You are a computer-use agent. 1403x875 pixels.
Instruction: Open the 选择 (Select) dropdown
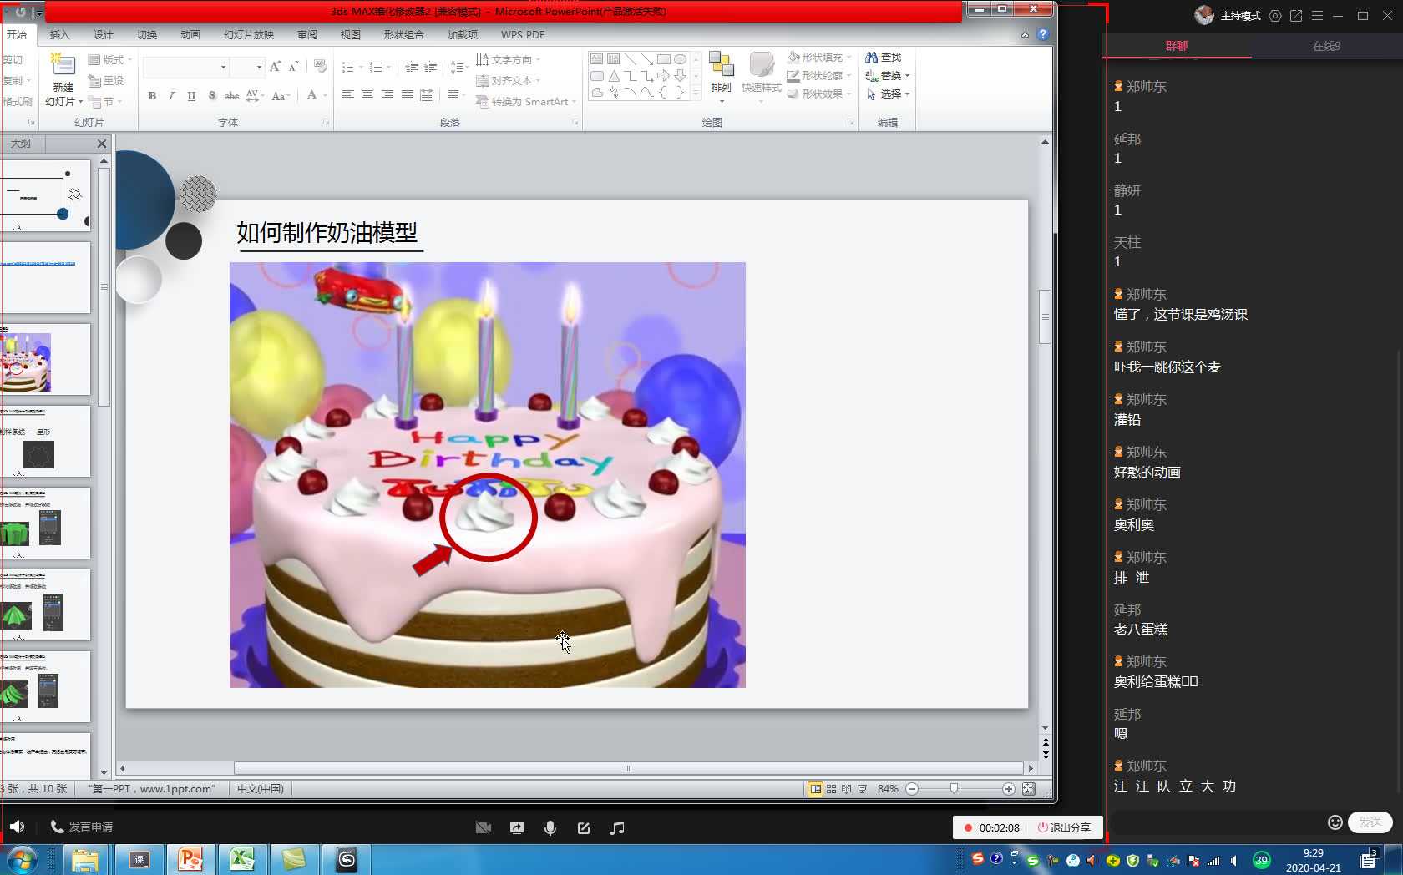(x=889, y=94)
